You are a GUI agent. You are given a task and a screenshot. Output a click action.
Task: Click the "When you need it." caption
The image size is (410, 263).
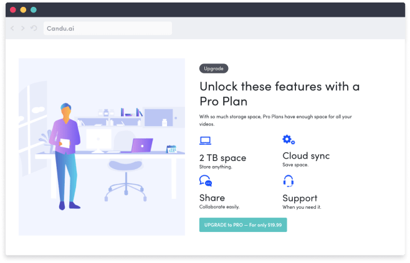(x=302, y=207)
